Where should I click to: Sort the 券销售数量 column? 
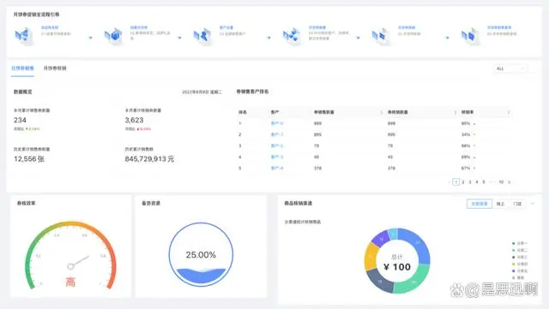coord(381,112)
